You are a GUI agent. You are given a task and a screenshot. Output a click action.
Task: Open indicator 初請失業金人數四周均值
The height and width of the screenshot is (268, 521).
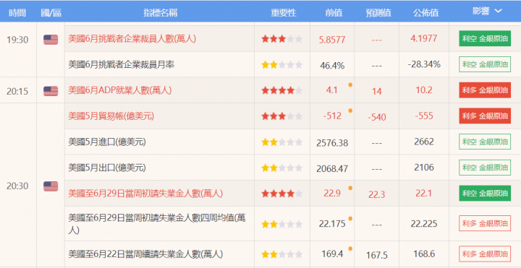(157, 224)
